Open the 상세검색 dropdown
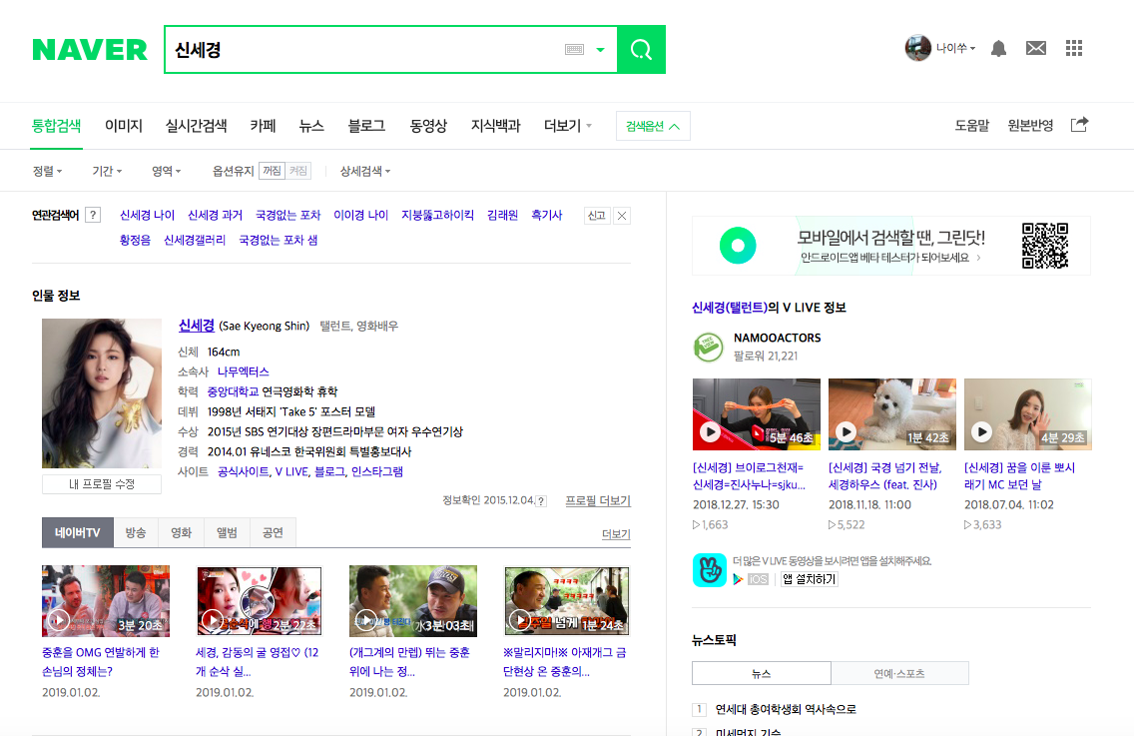Viewport: 1134px width, 736px height. tap(365, 171)
